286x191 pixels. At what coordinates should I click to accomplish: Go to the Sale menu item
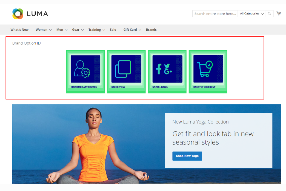point(113,30)
